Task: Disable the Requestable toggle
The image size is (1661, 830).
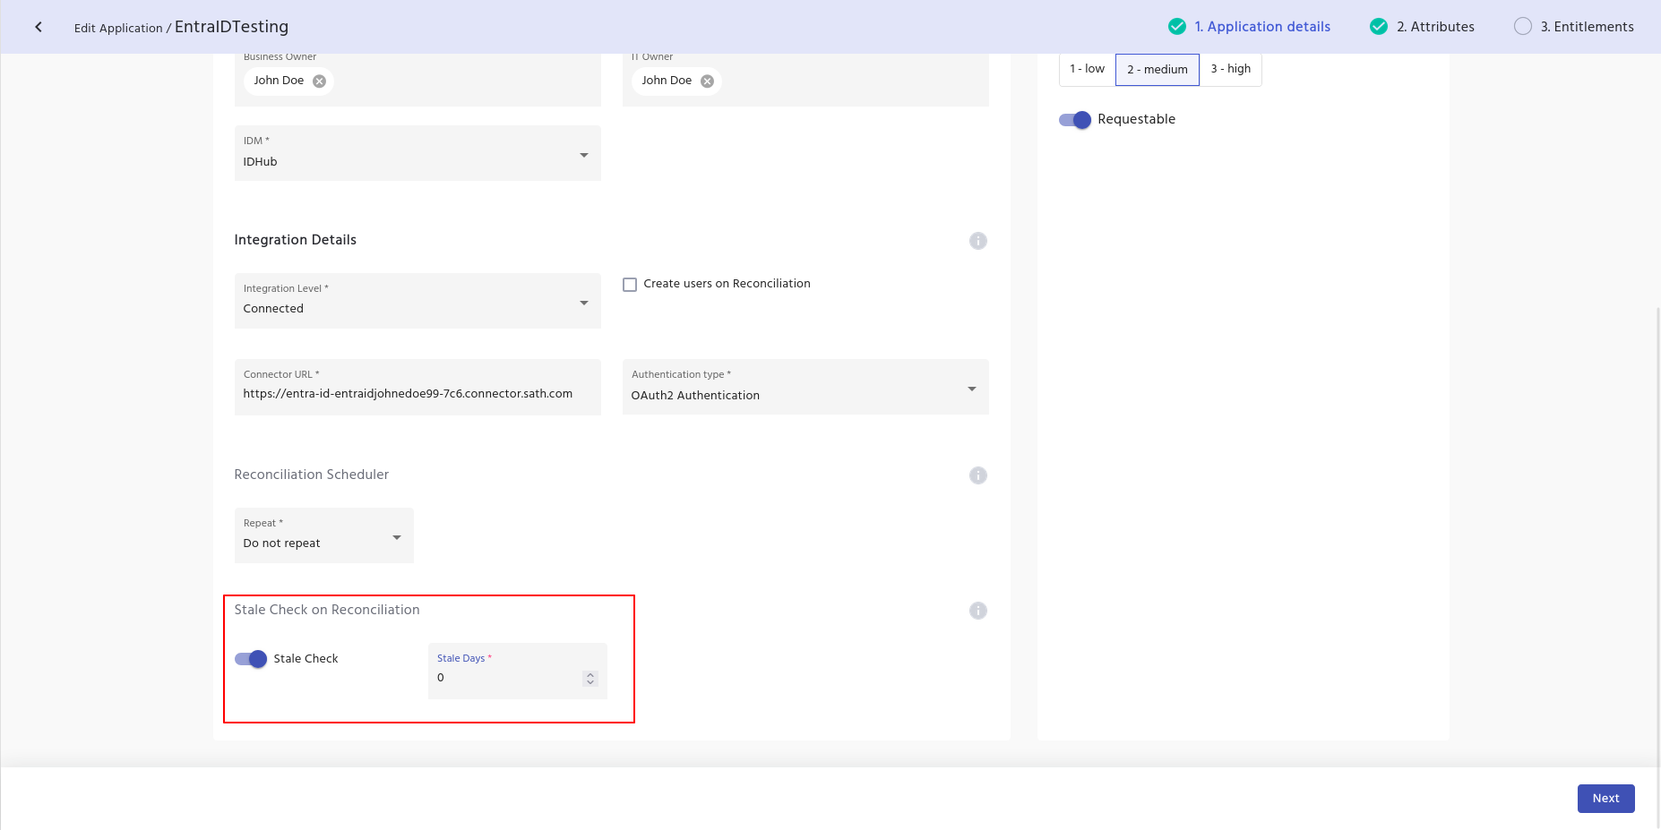Action: [x=1075, y=120]
